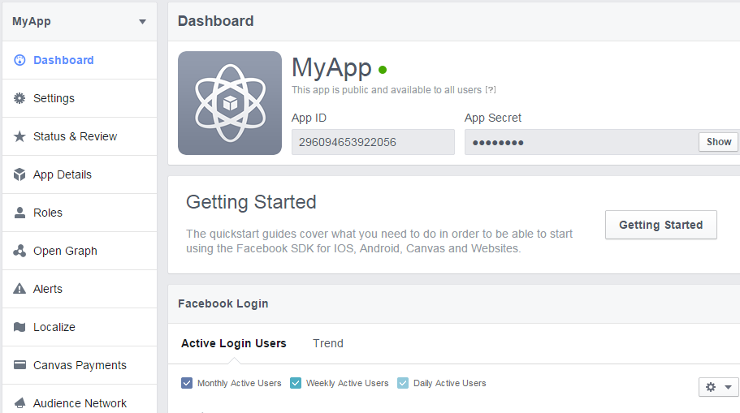
Task: Click the Settings gear icon in sidebar
Action: pyautogui.click(x=19, y=98)
